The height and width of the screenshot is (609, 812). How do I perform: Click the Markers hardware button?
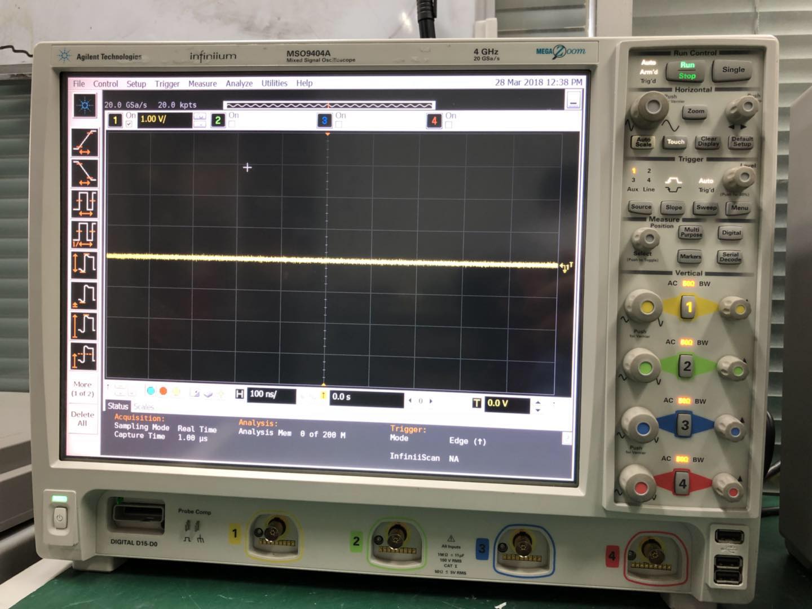tap(690, 257)
